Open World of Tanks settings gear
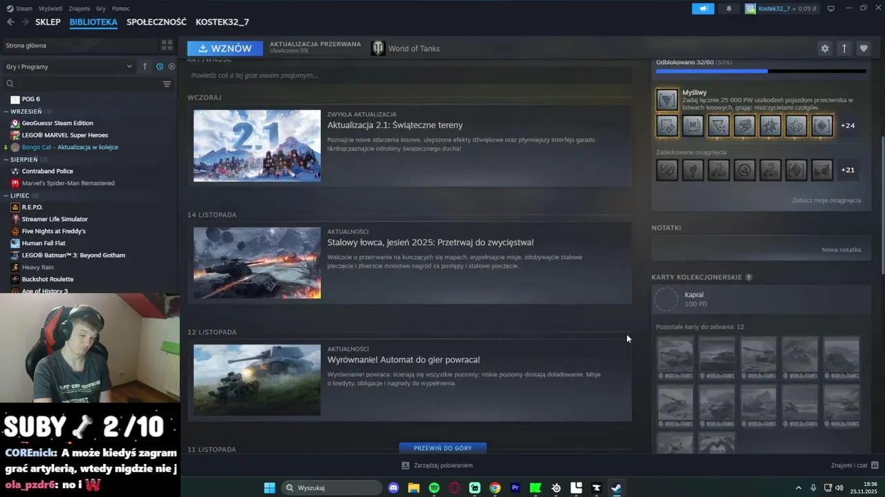Screen dimensions: 885x497 pos(824,48)
